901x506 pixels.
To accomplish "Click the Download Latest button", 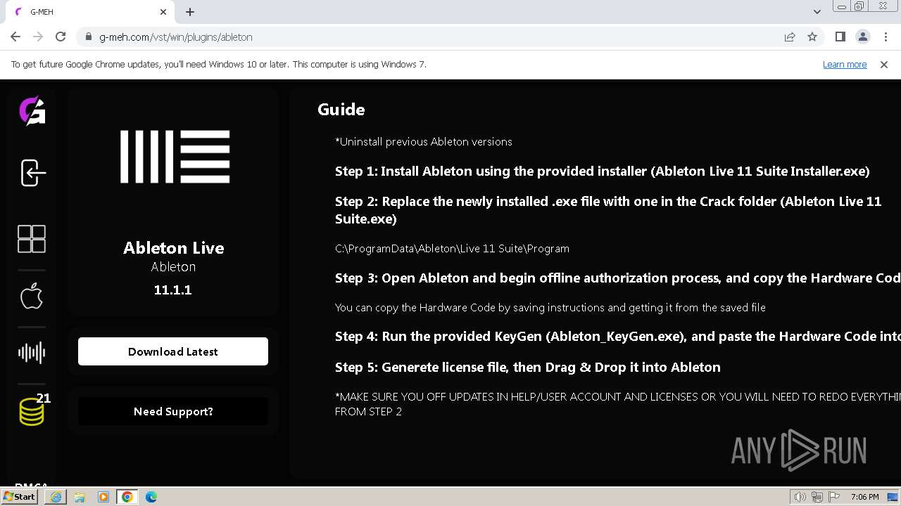I will click(173, 351).
